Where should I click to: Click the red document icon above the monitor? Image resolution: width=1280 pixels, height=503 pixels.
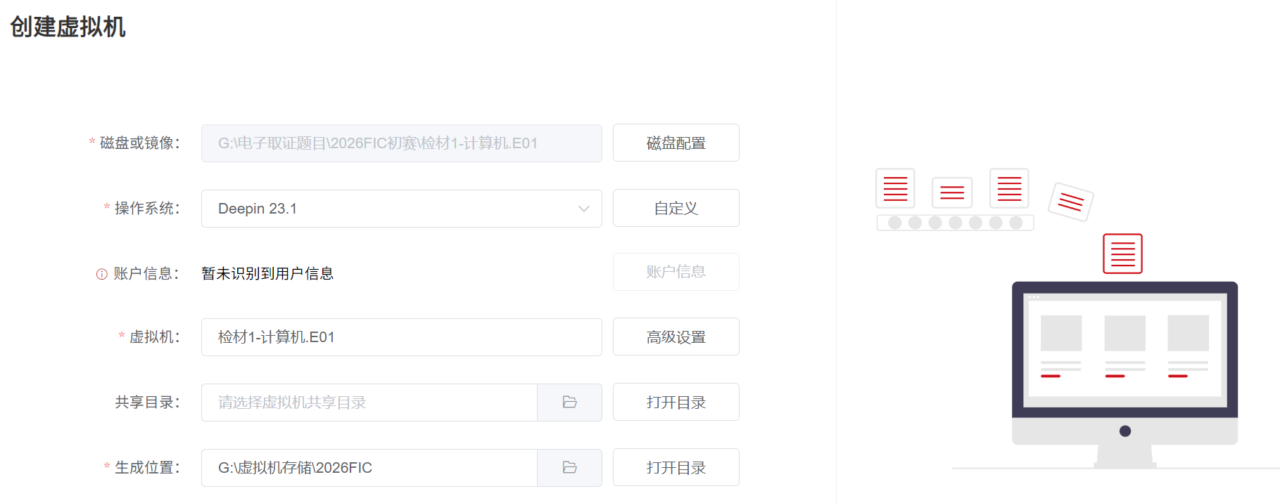(1122, 254)
